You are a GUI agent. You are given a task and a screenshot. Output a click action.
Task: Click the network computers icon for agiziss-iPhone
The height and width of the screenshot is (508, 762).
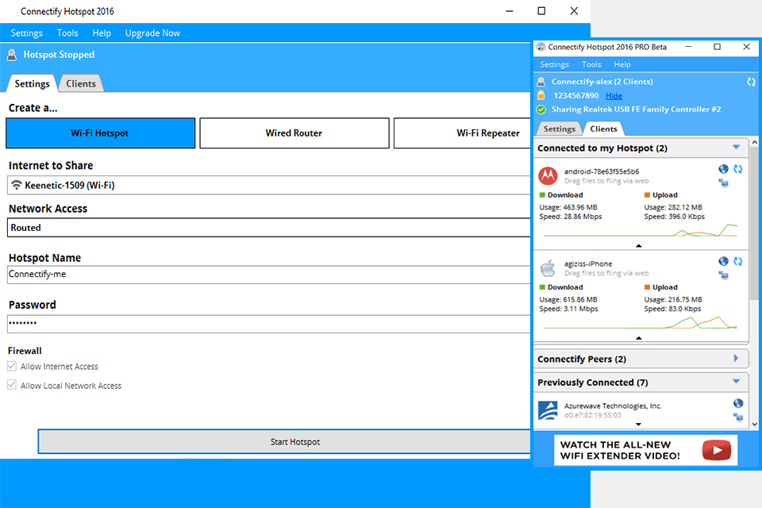724,275
